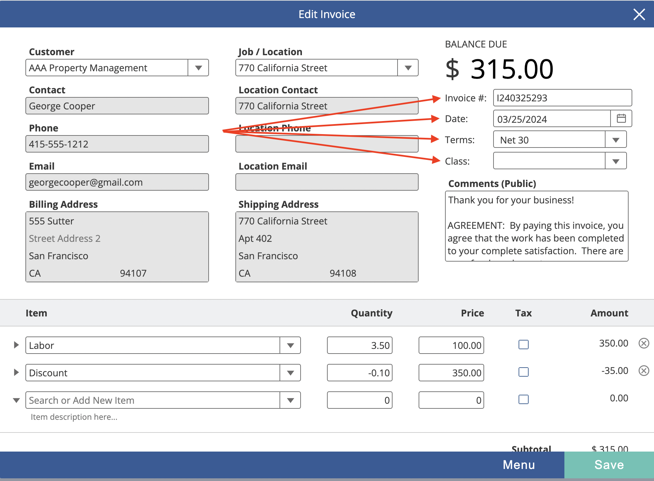Screen dimensions: 654x481
Task: Open the Class dropdown
Action: 616,161
